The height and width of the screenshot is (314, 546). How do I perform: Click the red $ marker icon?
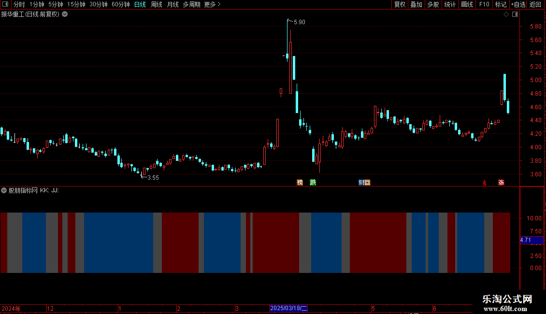484,183
